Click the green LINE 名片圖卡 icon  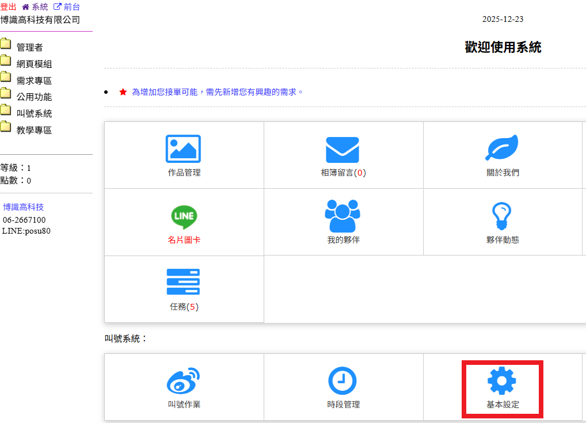click(x=184, y=216)
